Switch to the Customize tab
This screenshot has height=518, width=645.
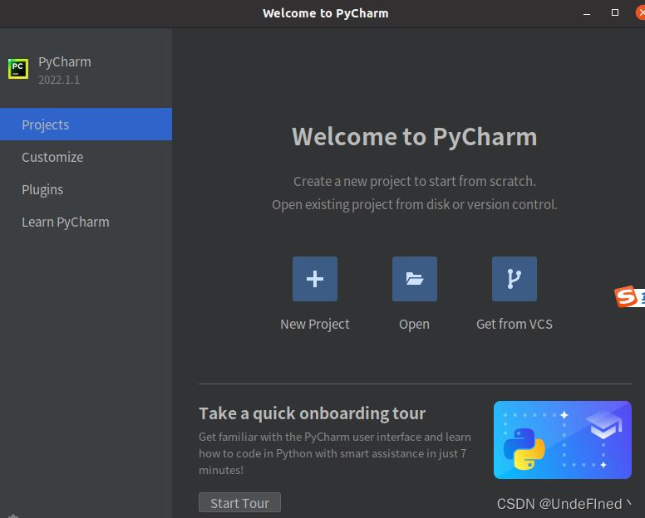tap(86, 157)
